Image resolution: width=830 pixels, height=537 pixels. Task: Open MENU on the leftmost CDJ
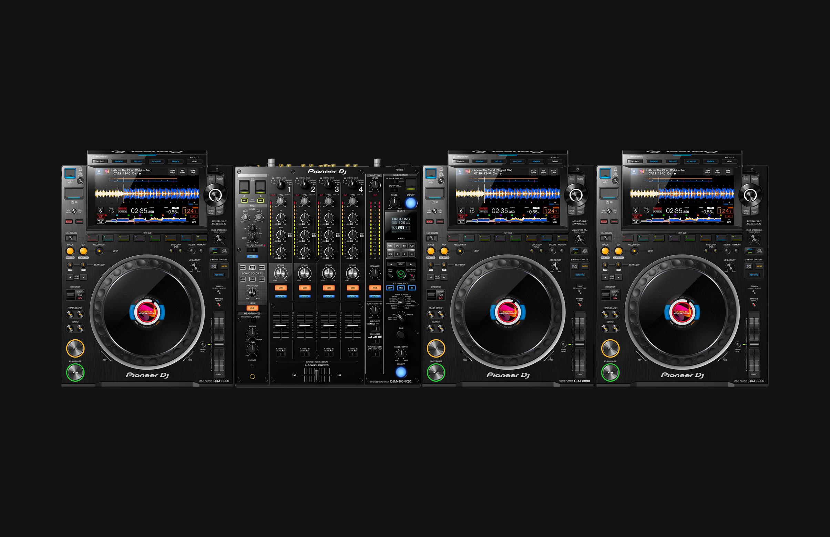click(x=194, y=162)
